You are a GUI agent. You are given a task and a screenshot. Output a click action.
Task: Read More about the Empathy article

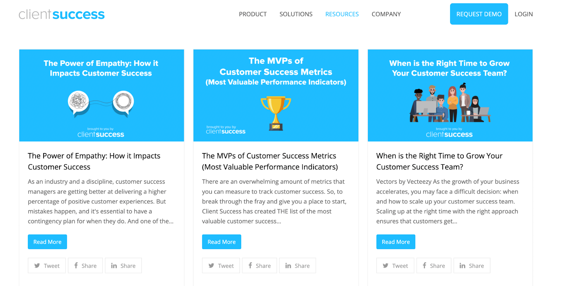coord(47,242)
